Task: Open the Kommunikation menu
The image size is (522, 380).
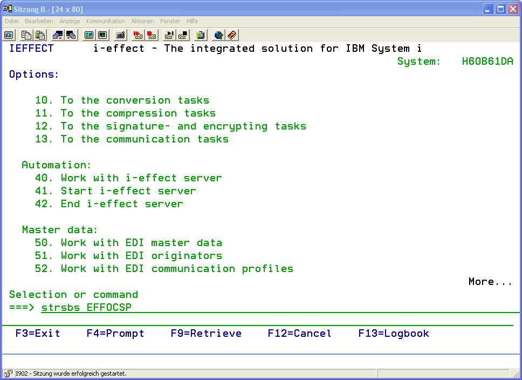Action: point(105,21)
